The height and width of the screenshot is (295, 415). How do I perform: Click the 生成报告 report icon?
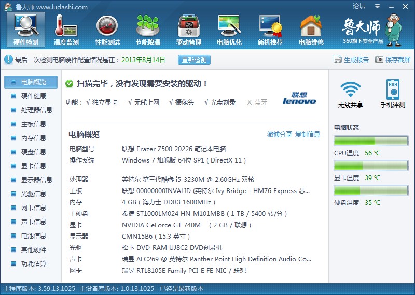(x=338, y=60)
